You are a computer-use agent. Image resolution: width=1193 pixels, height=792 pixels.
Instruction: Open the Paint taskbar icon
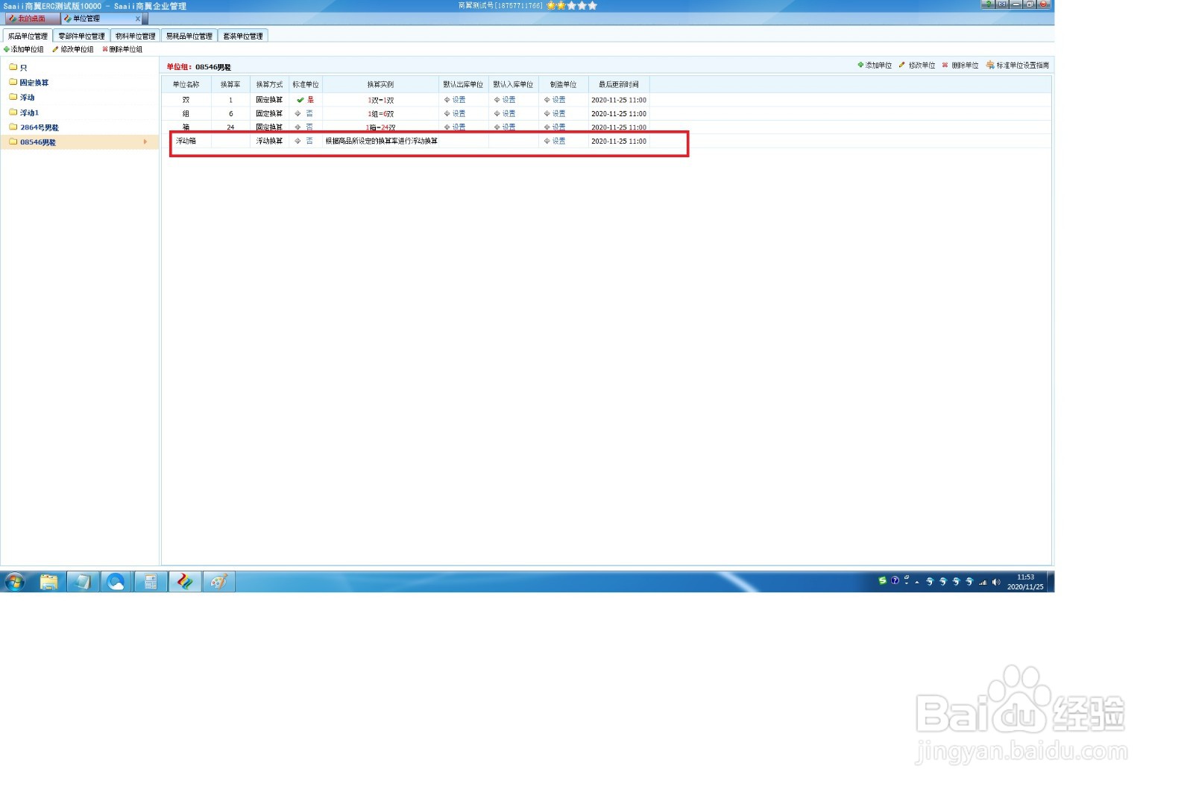point(218,582)
